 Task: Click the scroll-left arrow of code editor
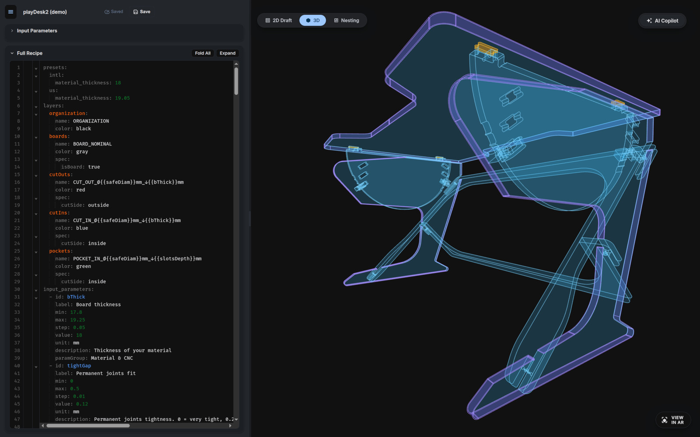pos(42,426)
